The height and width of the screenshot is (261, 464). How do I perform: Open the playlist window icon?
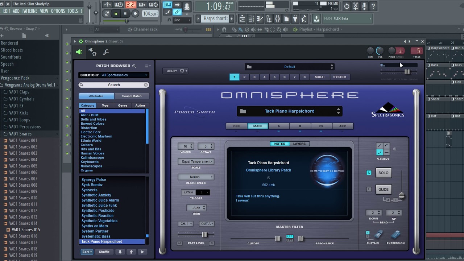[x=242, y=18]
